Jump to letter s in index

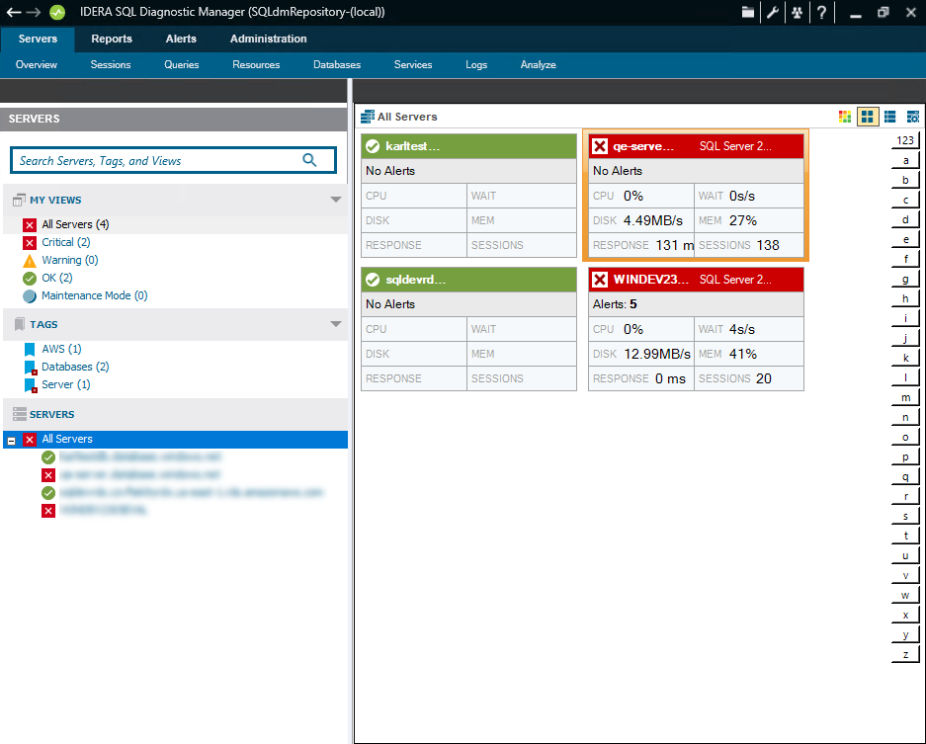coord(904,516)
